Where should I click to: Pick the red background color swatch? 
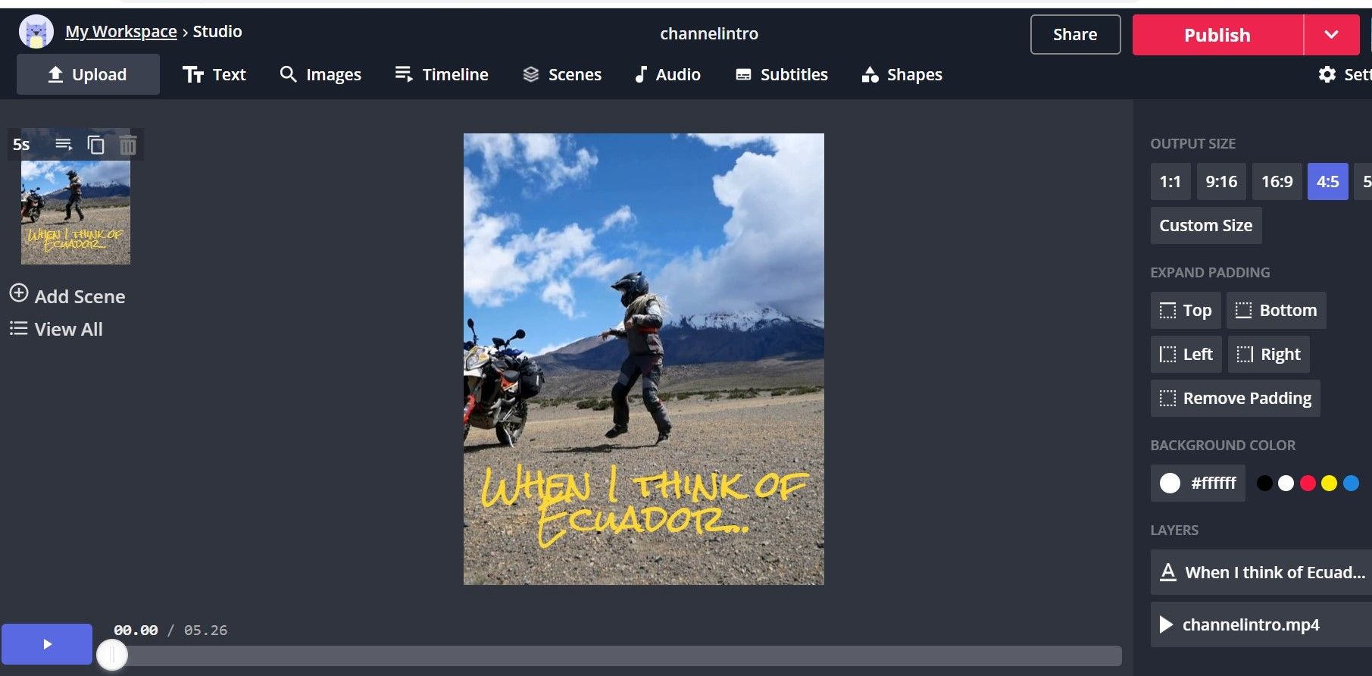[1308, 484]
